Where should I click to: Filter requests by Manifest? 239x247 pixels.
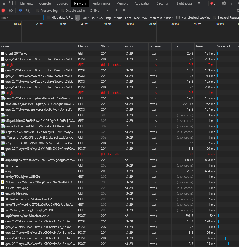coord(156,18)
